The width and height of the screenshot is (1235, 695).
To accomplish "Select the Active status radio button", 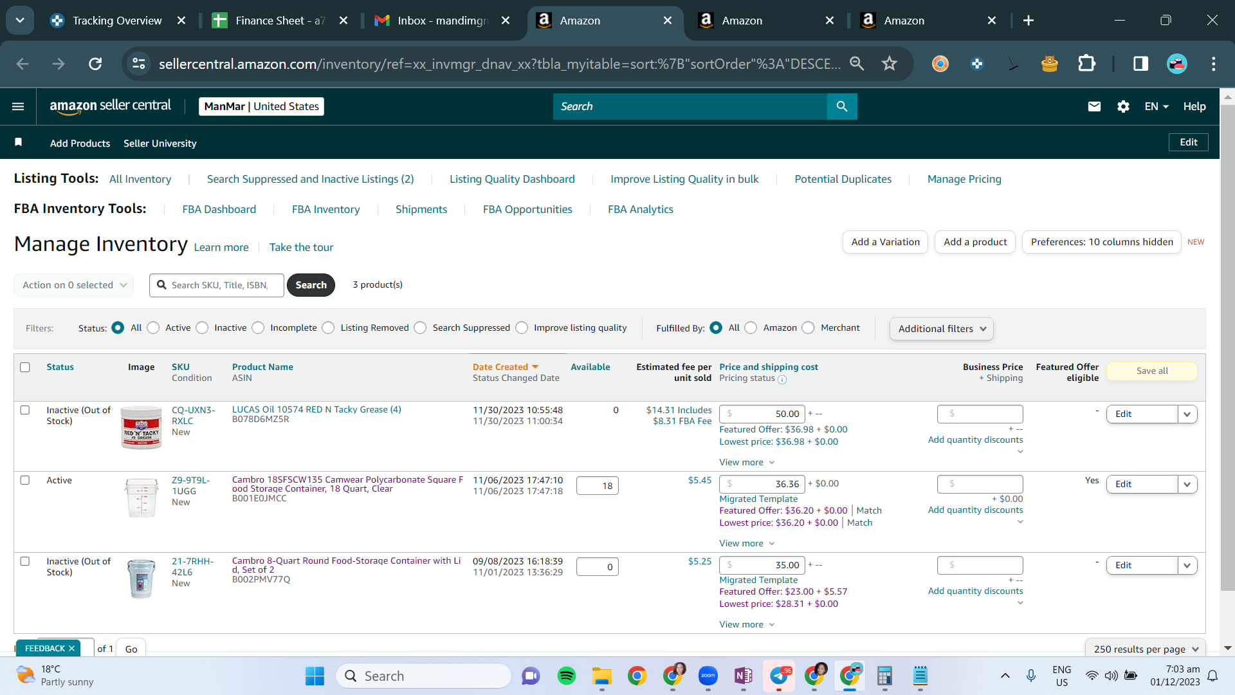I will coord(153,328).
